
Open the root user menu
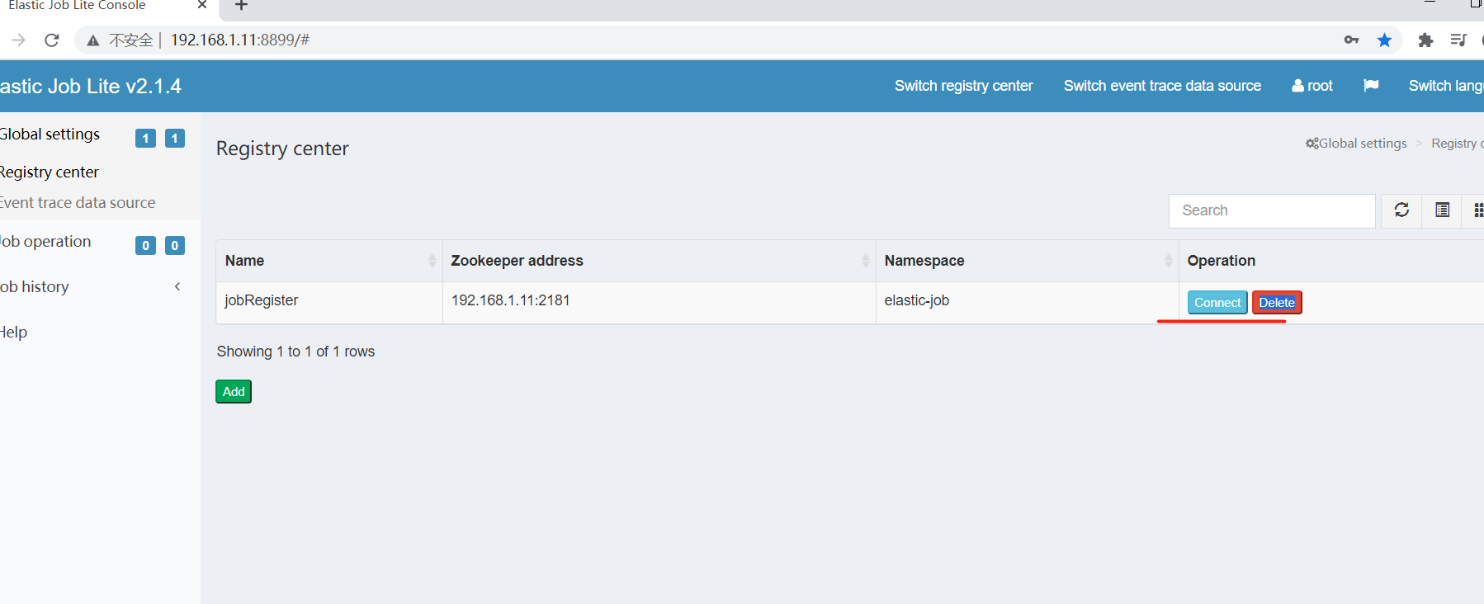point(1312,86)
